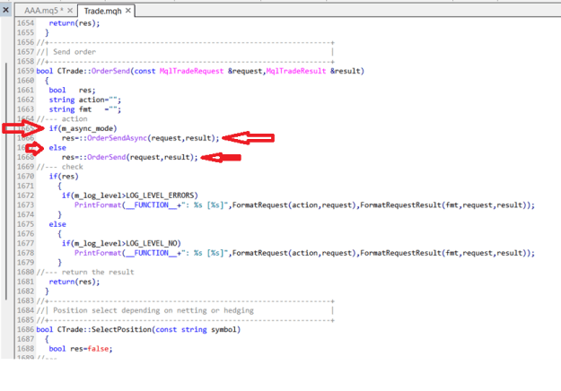Close the side panel with the X
The image size is (561, 391).
[x=5, y=10]
